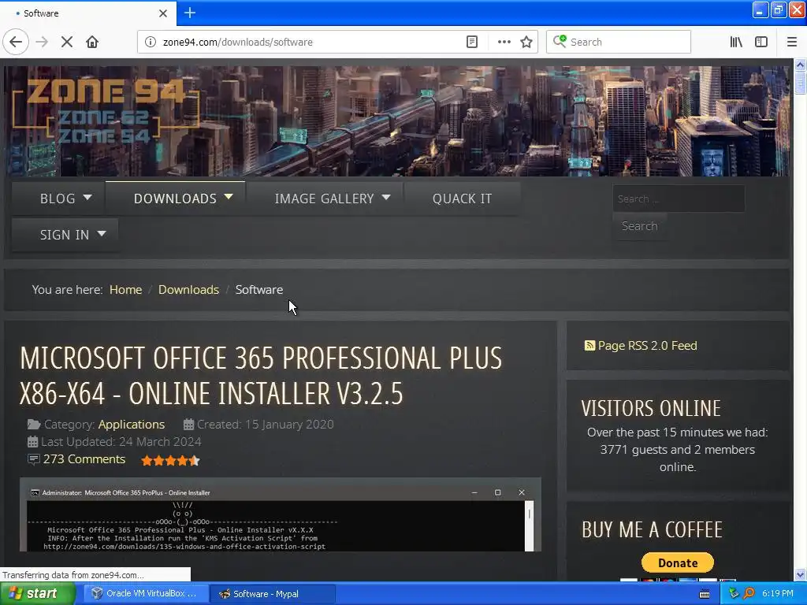Follow the Downloads breadcrumb link
Screen dimensions: 807x605
[188, 290]
